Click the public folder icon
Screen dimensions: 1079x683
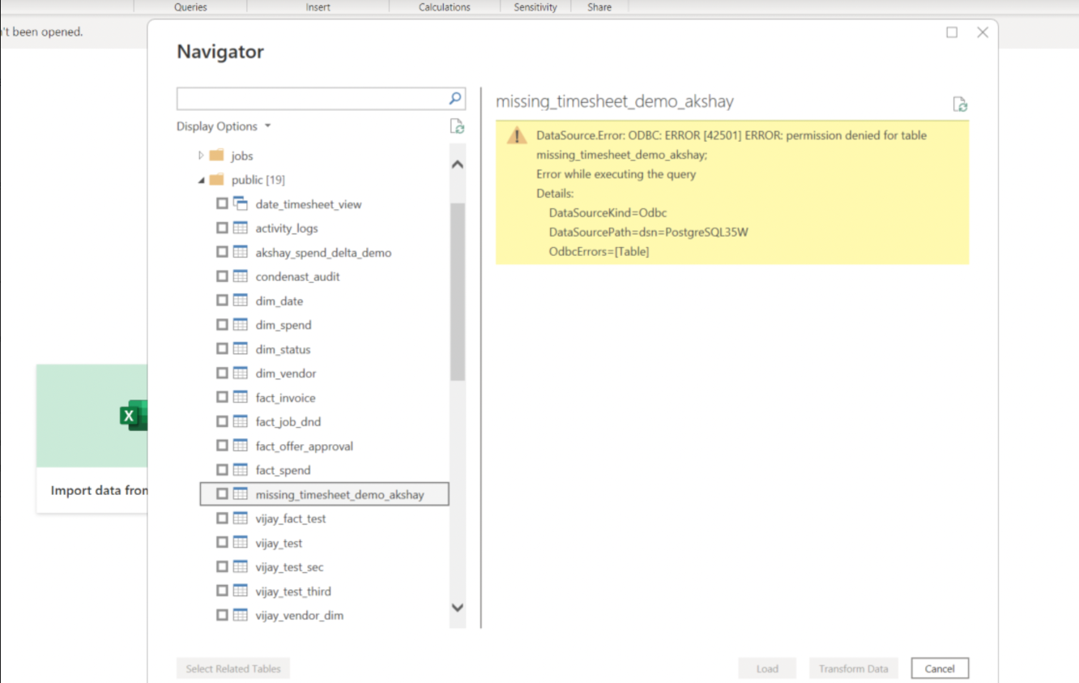216,180
